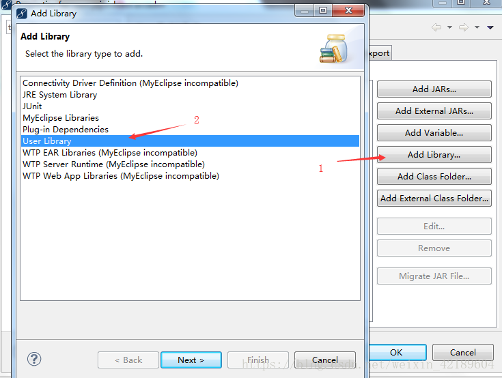Click the Next button
This screenshot has height=378, width=502.
click(x=191, y=360)
